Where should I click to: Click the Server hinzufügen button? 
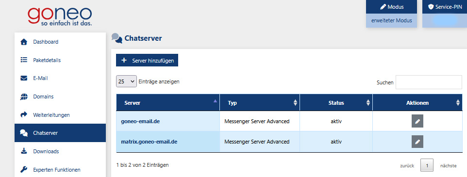click(x=147, y=61)
